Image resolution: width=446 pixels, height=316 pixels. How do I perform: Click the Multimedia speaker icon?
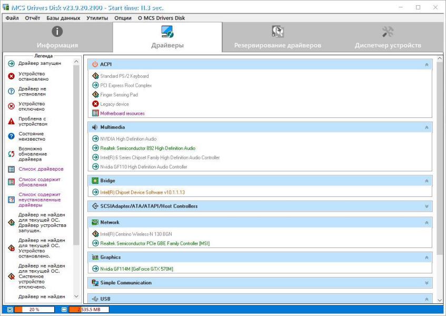[95, 127]
